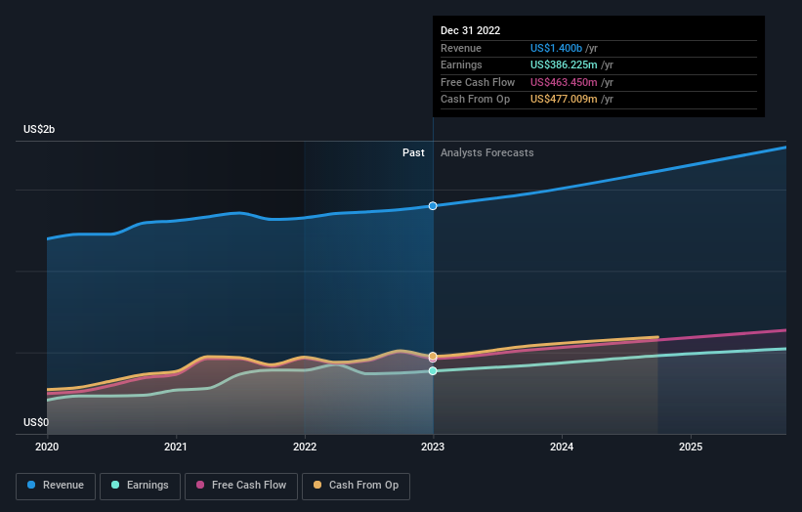Select the Cash From Op data point at 2023
The width and height of the screenshot is (802, 512).
(x=433, y=356)
